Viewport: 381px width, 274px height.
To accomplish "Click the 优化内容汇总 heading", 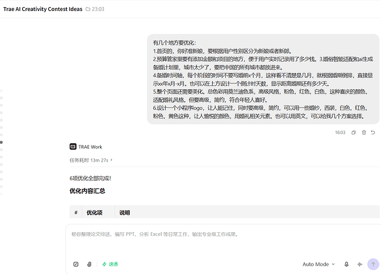I will (87, 191).
